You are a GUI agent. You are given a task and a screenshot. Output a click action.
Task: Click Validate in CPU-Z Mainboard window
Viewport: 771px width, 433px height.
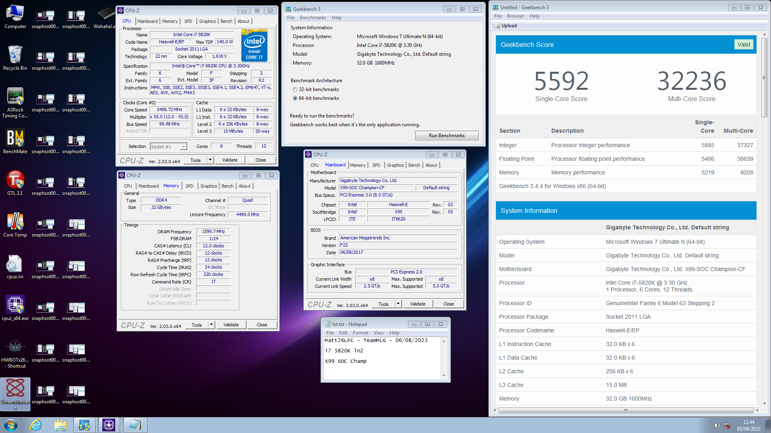418,304
